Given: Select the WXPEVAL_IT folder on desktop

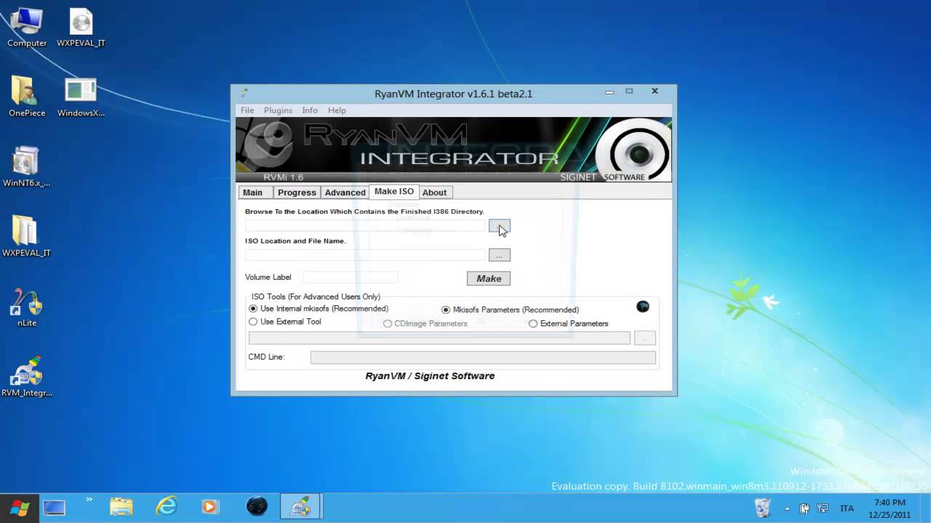Looking at the screenshot, I should tap(27, 237).
